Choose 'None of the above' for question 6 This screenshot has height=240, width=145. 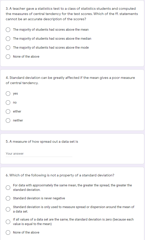8,232
